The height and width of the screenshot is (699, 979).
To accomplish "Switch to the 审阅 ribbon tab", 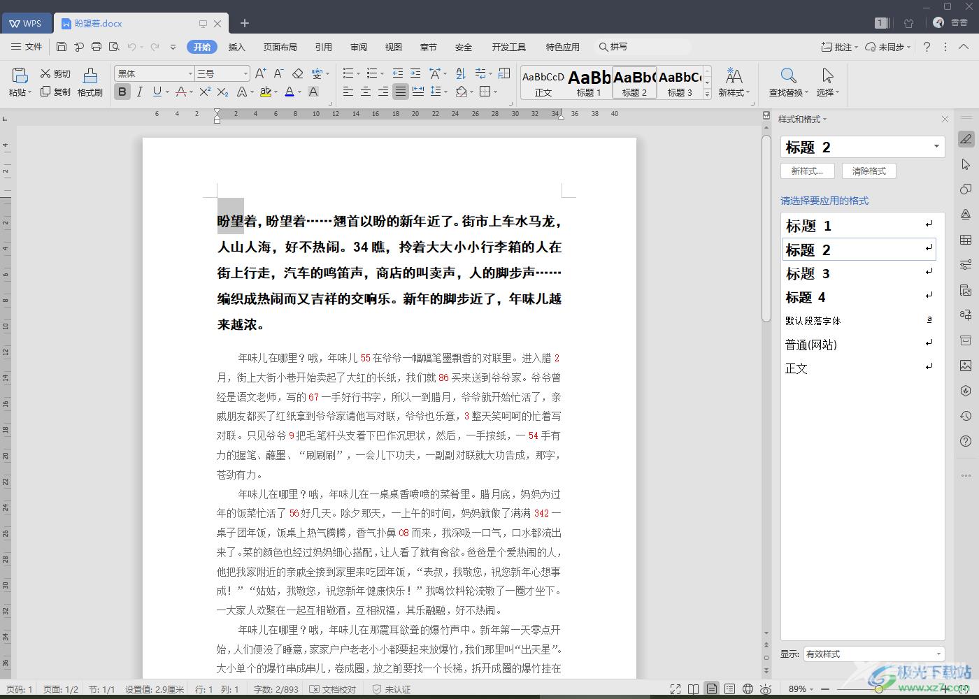I will (x=359, y=47).
